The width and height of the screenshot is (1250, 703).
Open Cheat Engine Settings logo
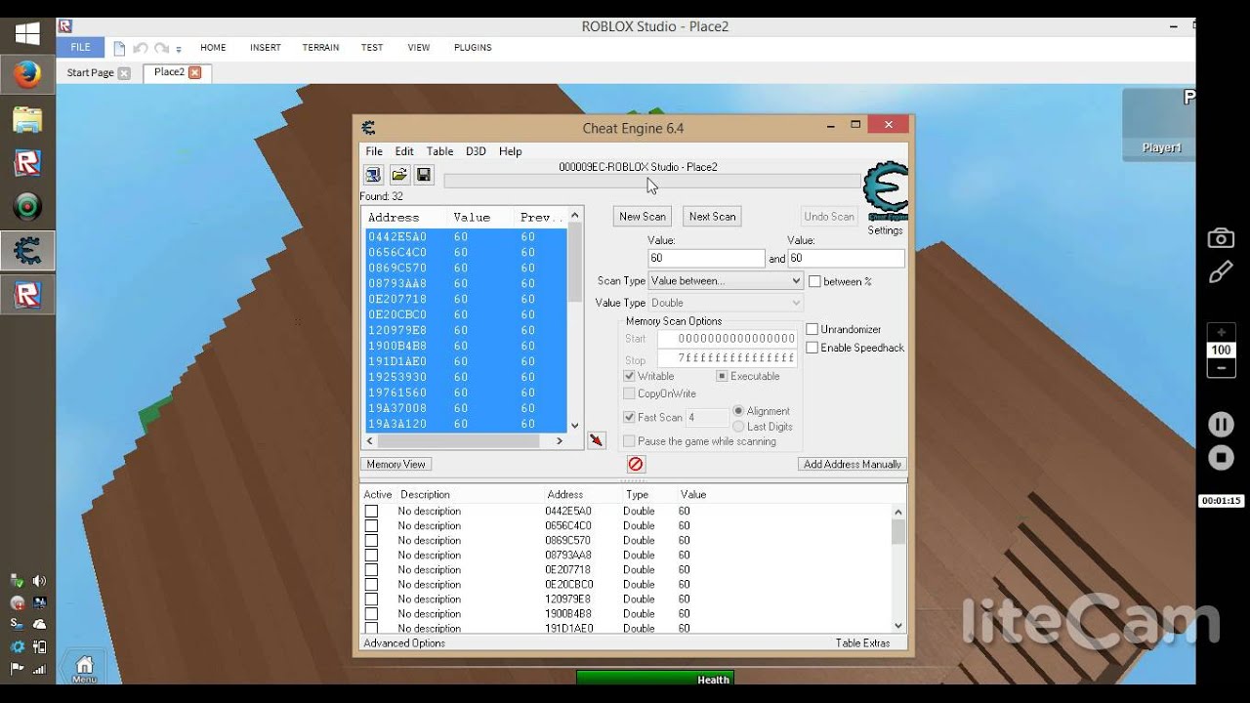(886, 191)
